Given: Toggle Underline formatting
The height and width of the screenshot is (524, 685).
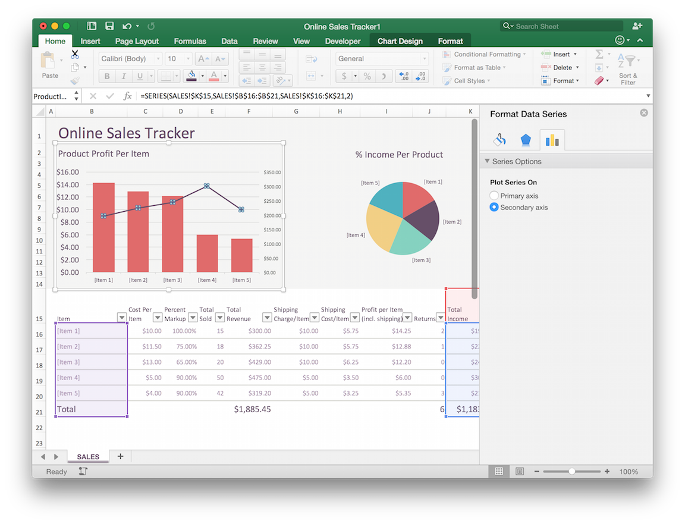Looking at the screenshot, I should (x=140, y=76).
